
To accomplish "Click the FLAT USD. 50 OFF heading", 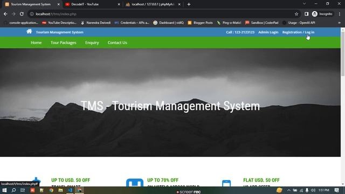I will 261,180.
